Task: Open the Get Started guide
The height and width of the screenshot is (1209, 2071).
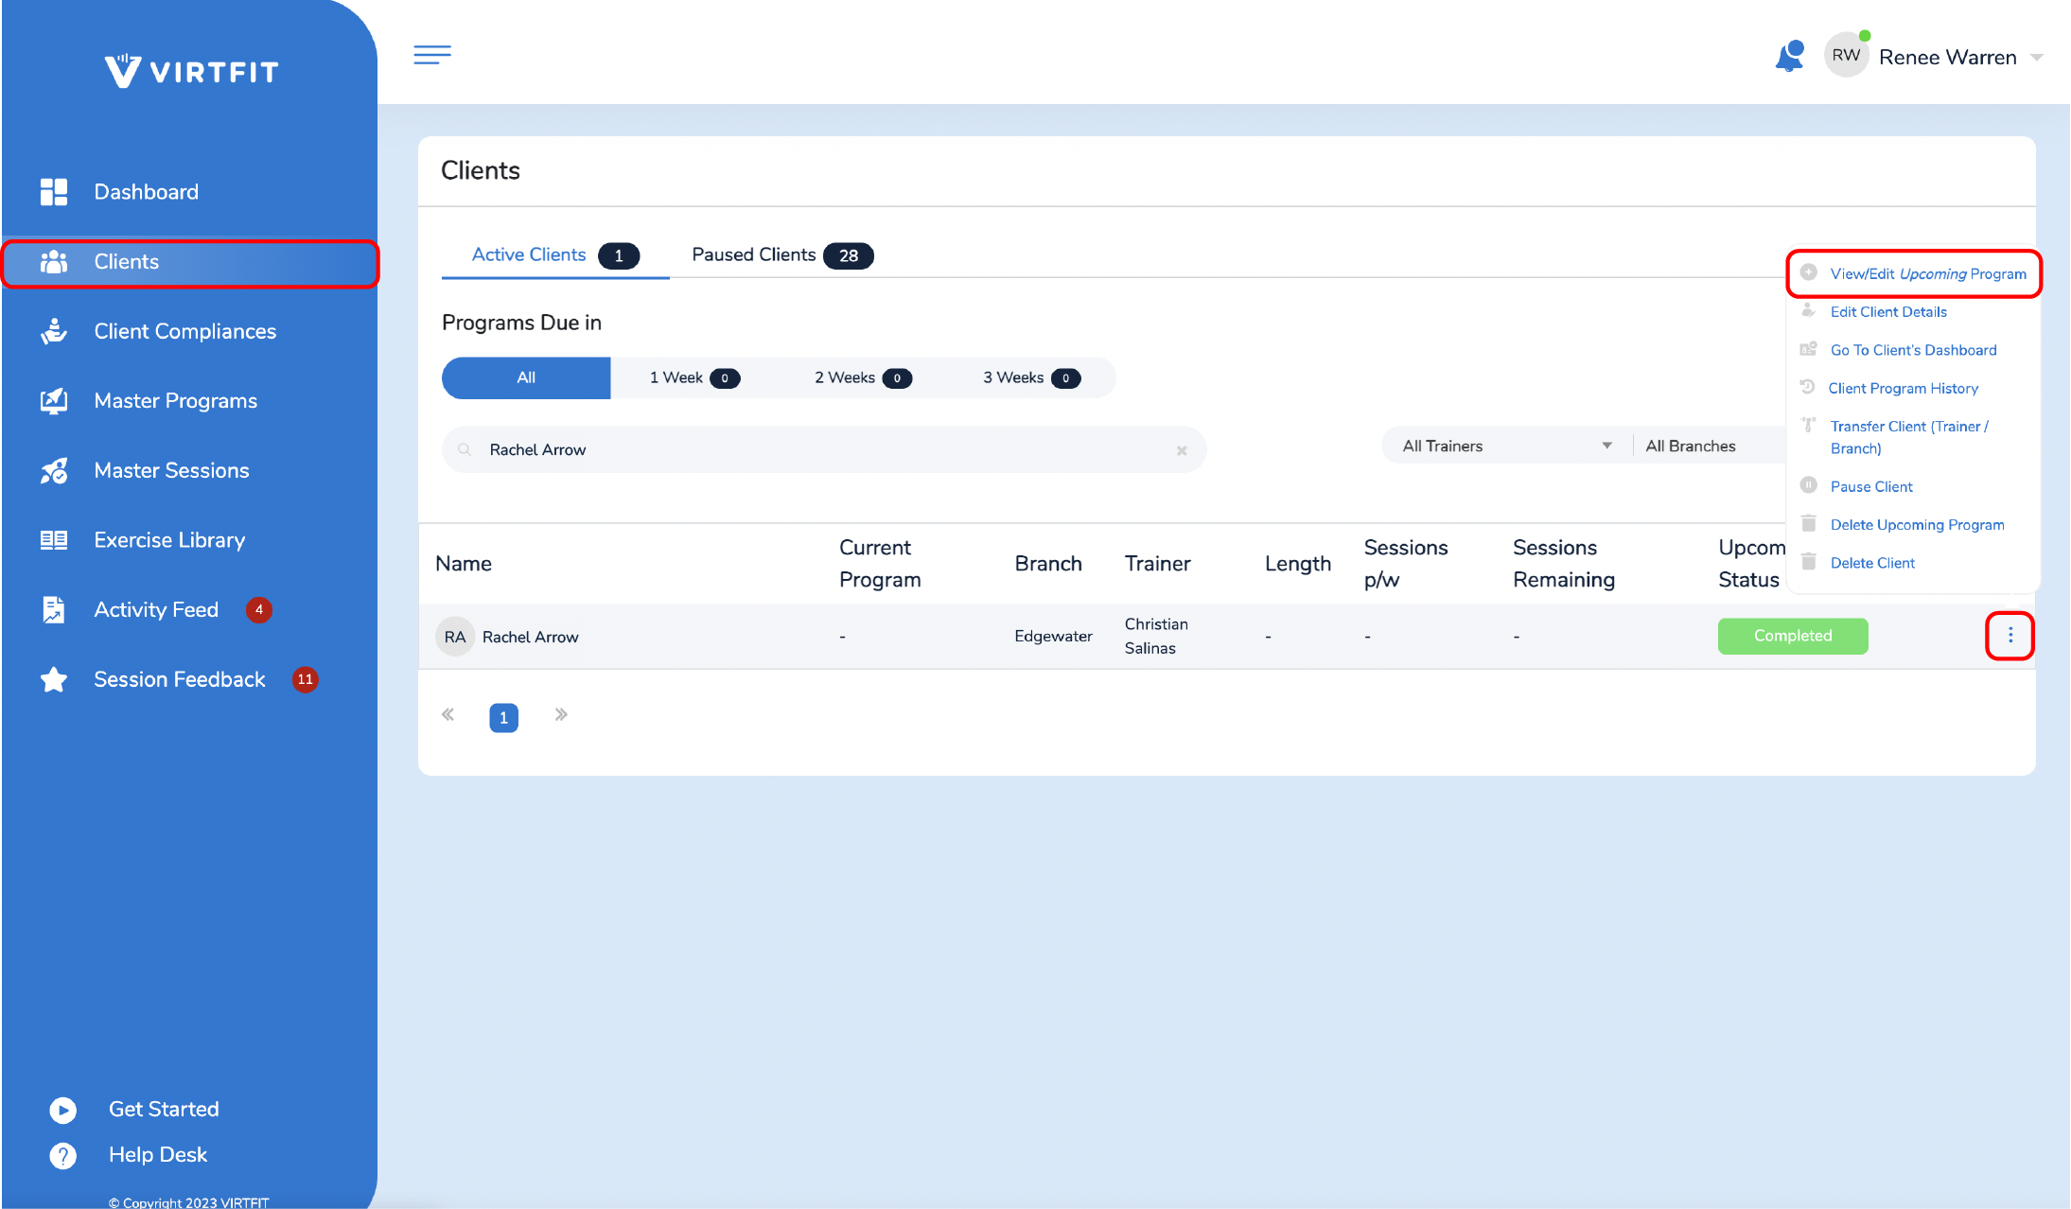Action: tap(164, 1110)
